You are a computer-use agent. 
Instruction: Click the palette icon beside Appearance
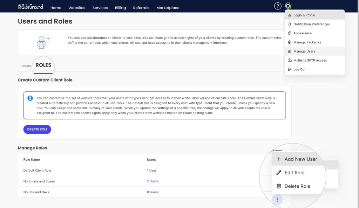[x=290, y=33]
